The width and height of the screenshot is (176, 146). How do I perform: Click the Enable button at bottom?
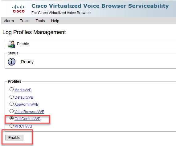14,137
